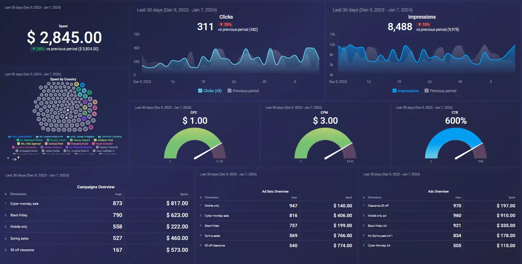
Task: Sort Campaigns Overview by Impr. header
Action: pyautogui.click(x=119, y=194)
